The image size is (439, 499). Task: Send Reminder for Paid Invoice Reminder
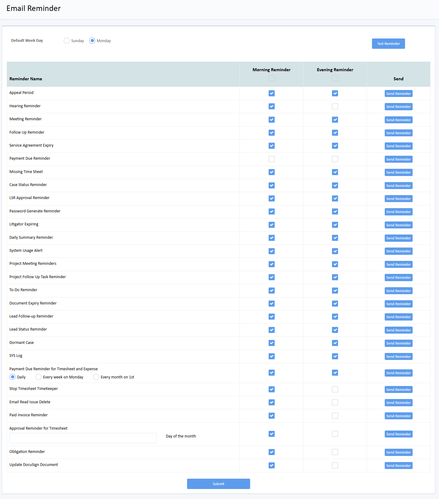398,416
